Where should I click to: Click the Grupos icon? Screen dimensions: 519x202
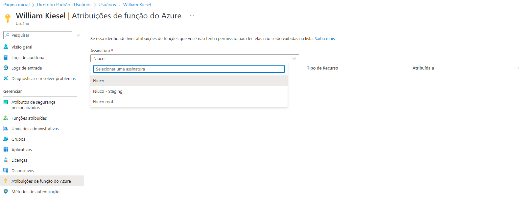(6, 139)
